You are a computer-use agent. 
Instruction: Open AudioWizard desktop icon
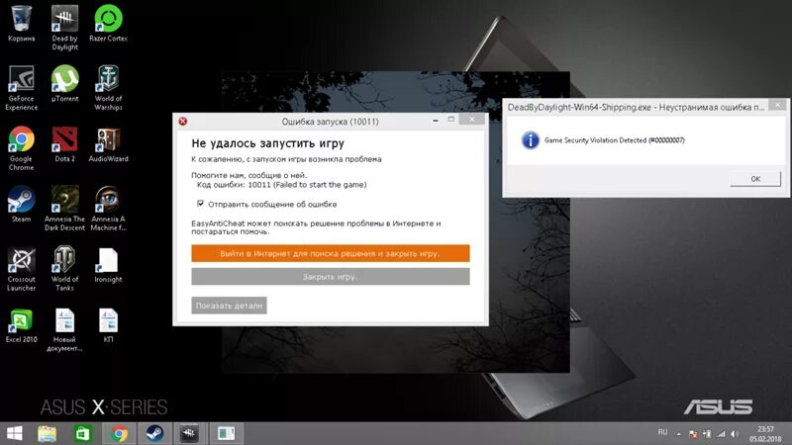pos(108,143)
